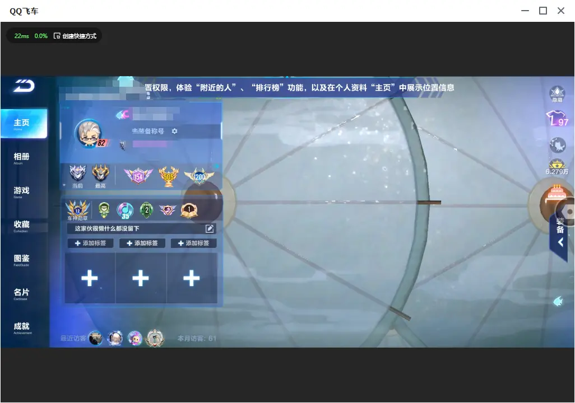Open first recent visitor avatar

click(x=96, y=338)
